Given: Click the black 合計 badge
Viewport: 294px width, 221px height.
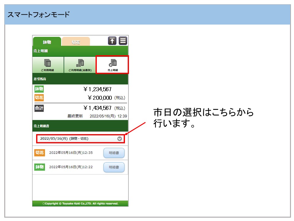Looking at the screenshot, I should pos(39,108).
